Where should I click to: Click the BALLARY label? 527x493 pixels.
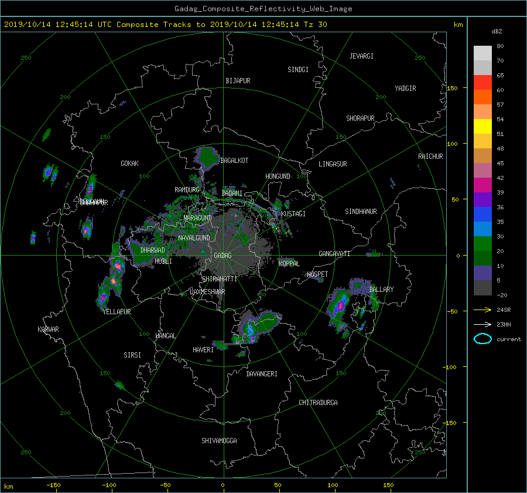[x=381, y=290]
